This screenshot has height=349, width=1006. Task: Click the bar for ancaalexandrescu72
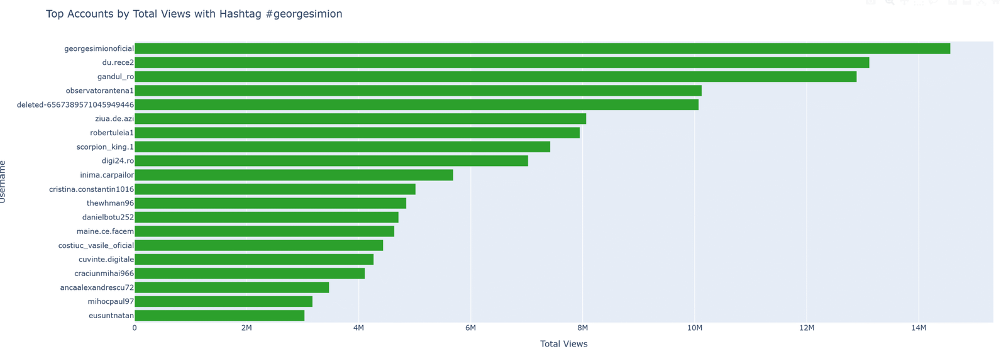click(x=231, y=287)
